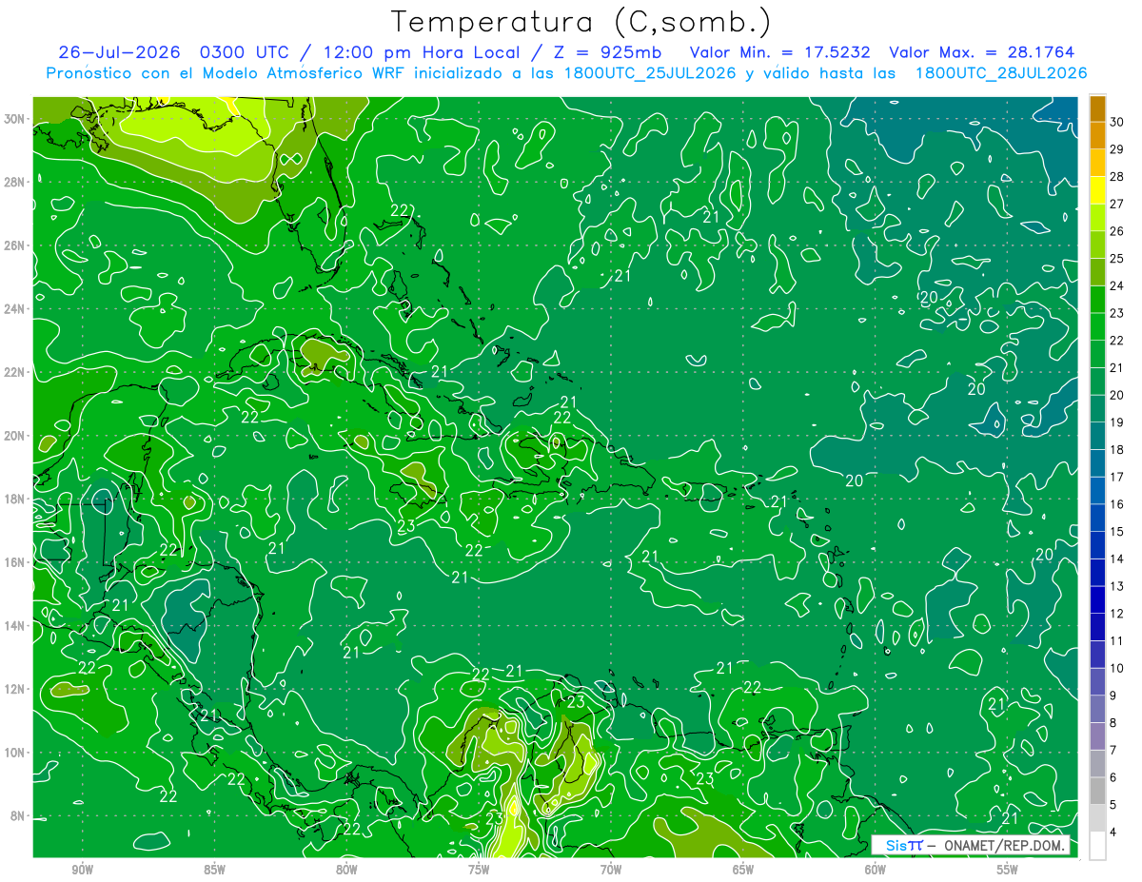Screen dimensions: 1142x882
Task: Click the '60W' longitude label
Action: pos(876,870)
